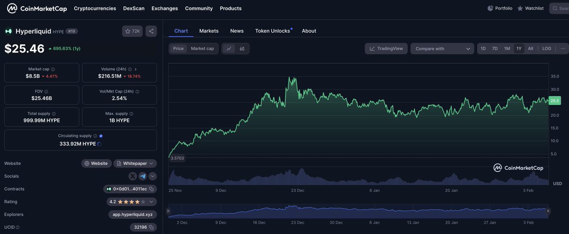The width and height of the screenshot is (569, 234).
Task: Click the right handle of range slider
Action: click(x=548, y=211)
